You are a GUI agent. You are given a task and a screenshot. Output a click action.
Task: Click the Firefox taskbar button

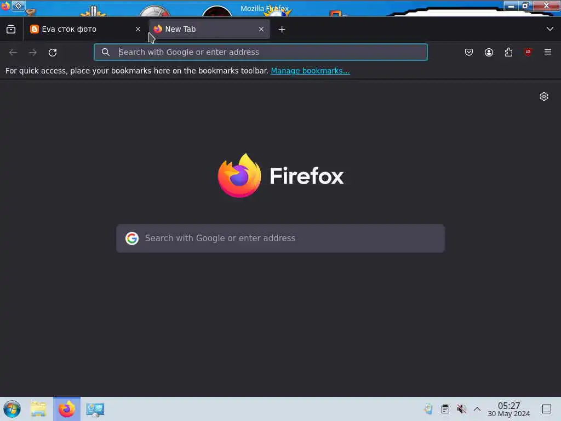(67, 409)
